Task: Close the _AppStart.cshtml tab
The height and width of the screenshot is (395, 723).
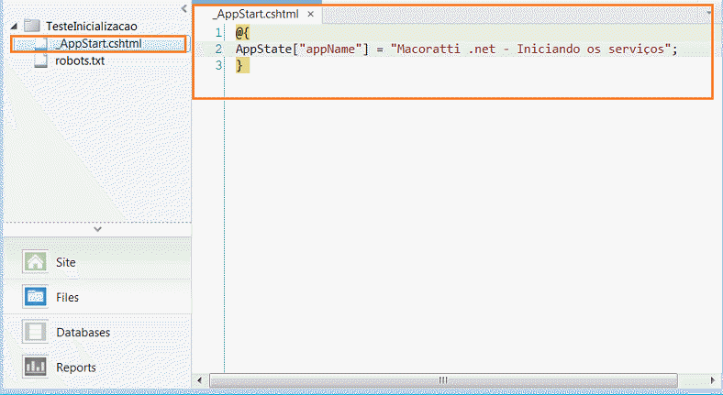Action: click(x=311, y=15)
